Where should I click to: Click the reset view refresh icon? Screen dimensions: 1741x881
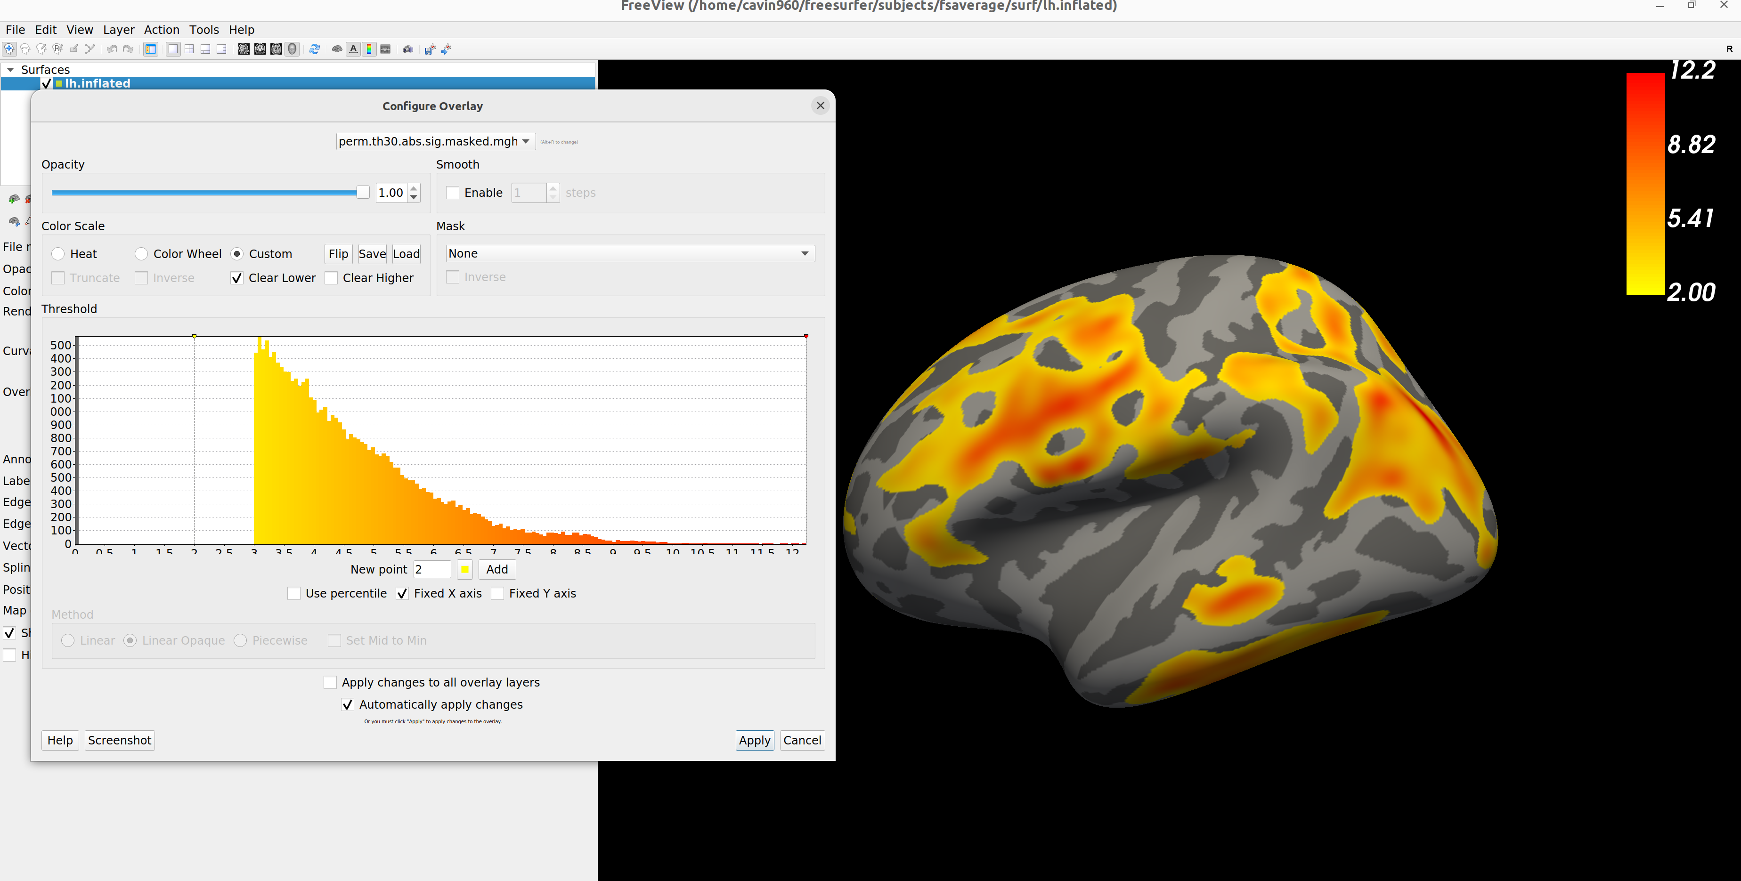(314, 48)
